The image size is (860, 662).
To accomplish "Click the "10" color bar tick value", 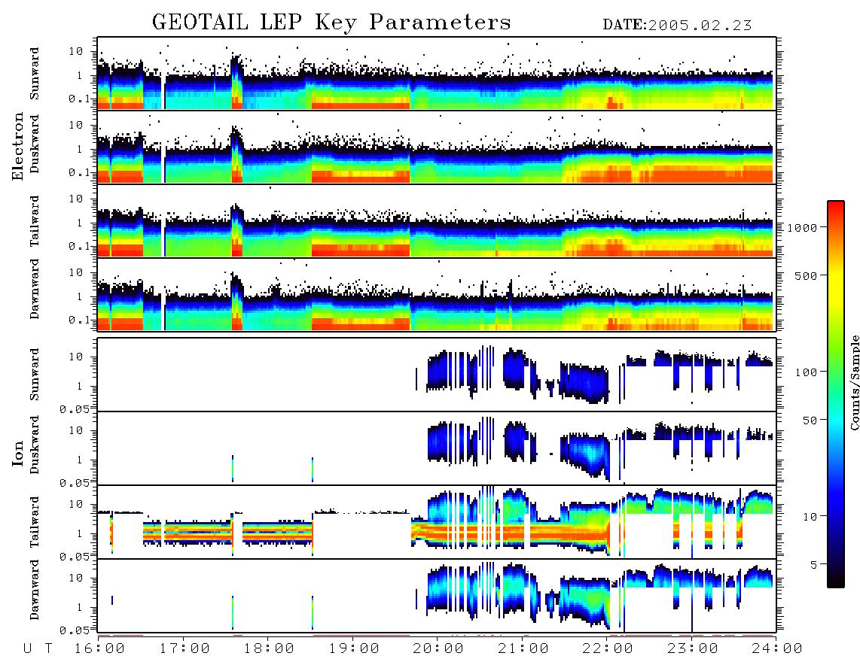I will pos(810,517).
